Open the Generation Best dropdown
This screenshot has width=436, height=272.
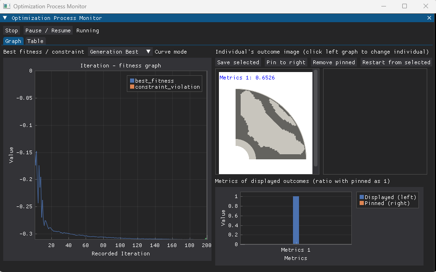pyautogui.click(x=120, y=52)
